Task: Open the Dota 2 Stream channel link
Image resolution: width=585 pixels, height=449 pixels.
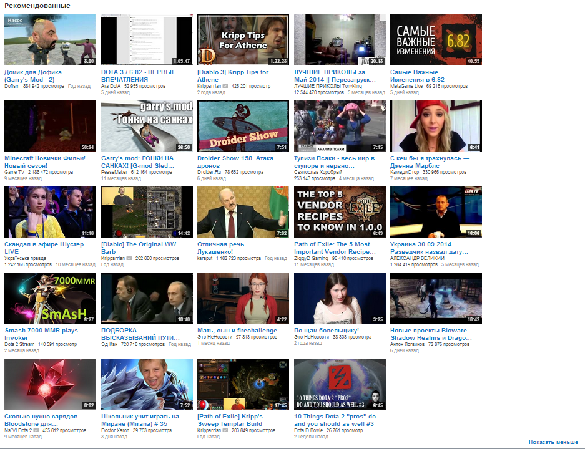Action: pos(19,344)
